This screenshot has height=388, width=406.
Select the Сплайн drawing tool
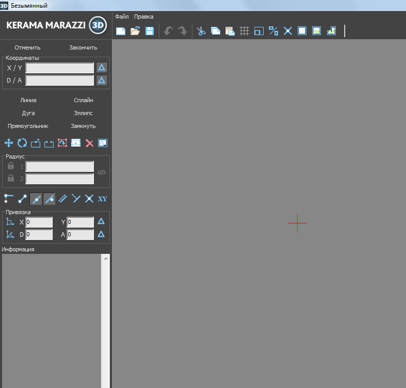(x=84, y=100)
